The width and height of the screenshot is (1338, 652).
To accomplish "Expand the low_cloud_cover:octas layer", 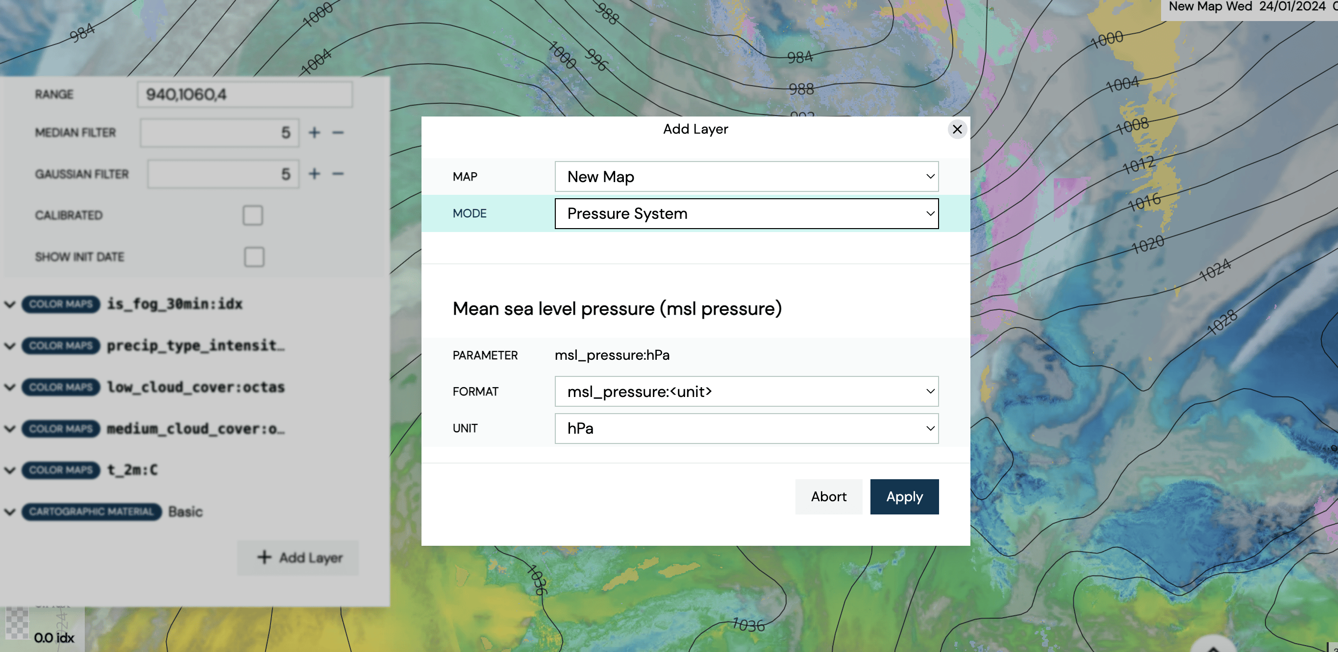I will [x=10, y=387].
